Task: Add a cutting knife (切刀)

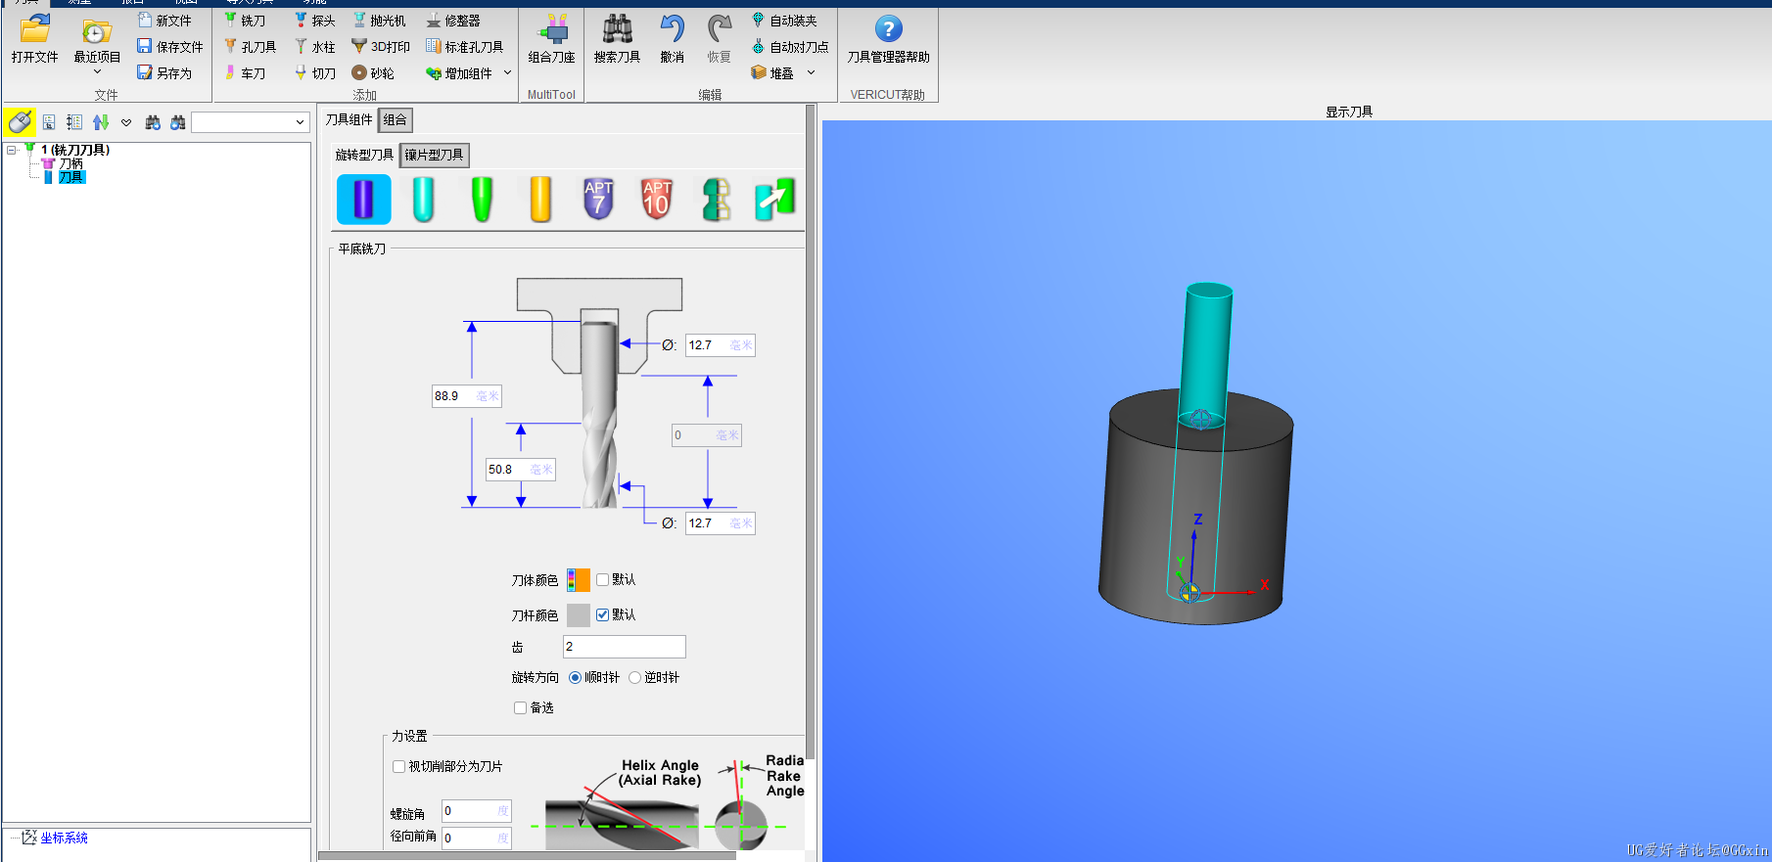Action: click(315, 72)
